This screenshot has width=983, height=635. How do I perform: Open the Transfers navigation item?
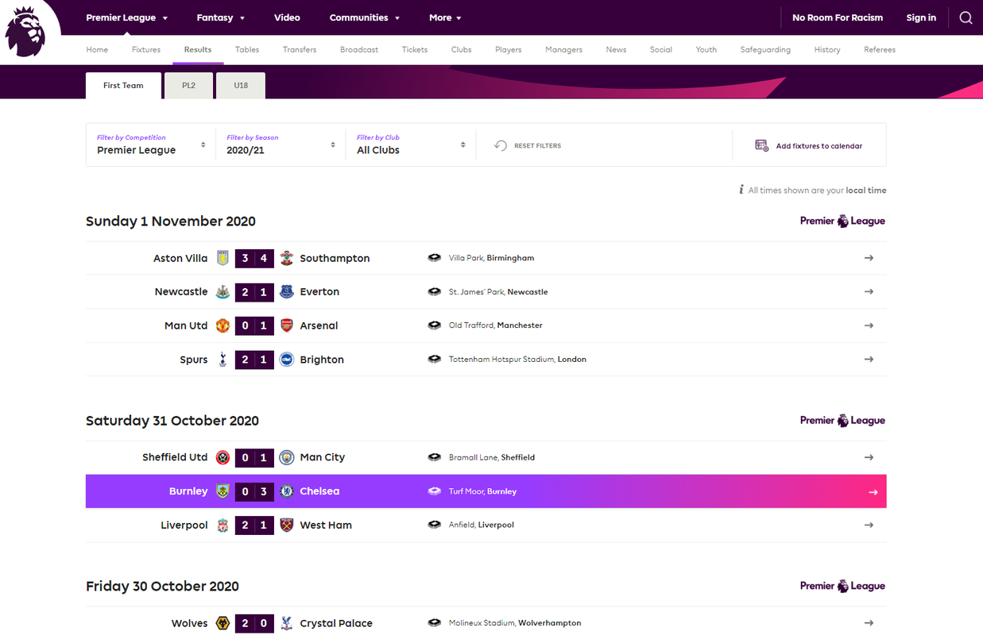tap(300, 49)
